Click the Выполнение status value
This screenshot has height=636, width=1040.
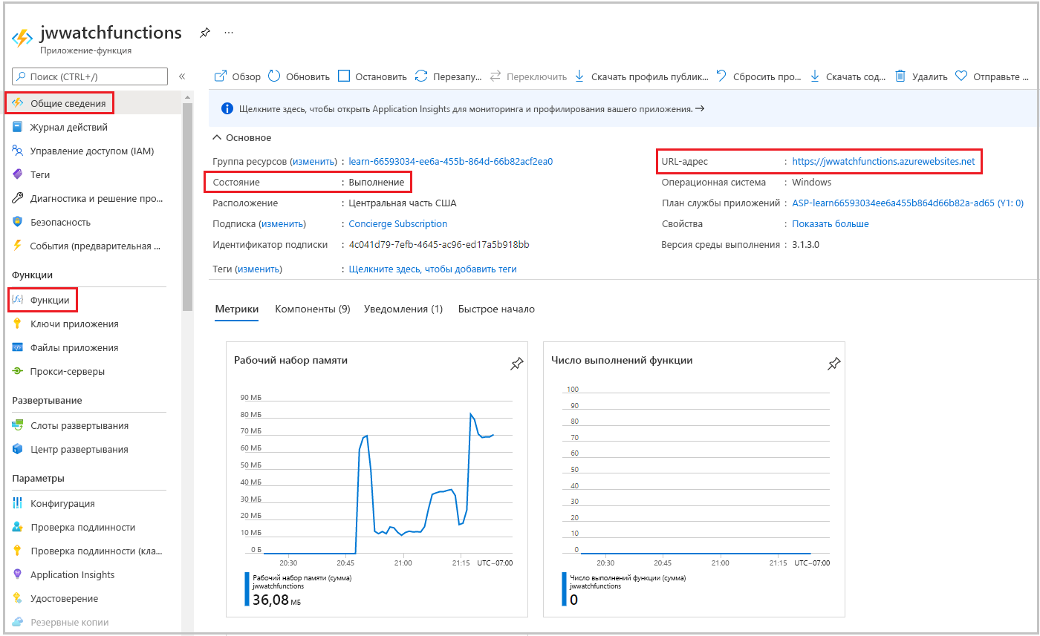[377, 182]
